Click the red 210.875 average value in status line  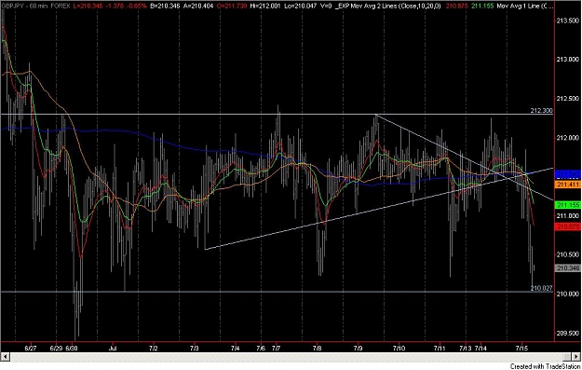[456, 6]
